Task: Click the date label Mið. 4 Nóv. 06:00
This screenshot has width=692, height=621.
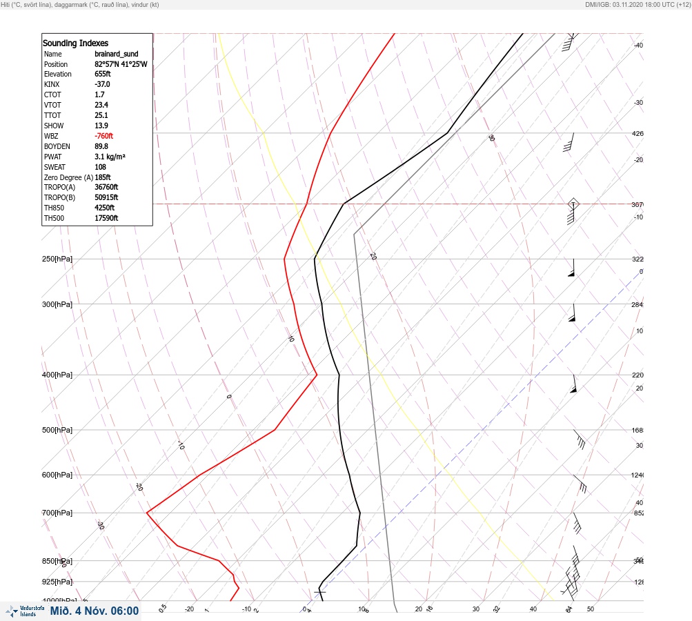Action: (x=95, y=611)
